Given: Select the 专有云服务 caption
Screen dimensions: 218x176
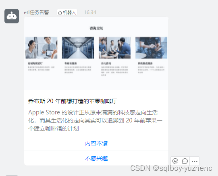Looking at the screenshot, I should pyautogui.click(x=71, y=64).
